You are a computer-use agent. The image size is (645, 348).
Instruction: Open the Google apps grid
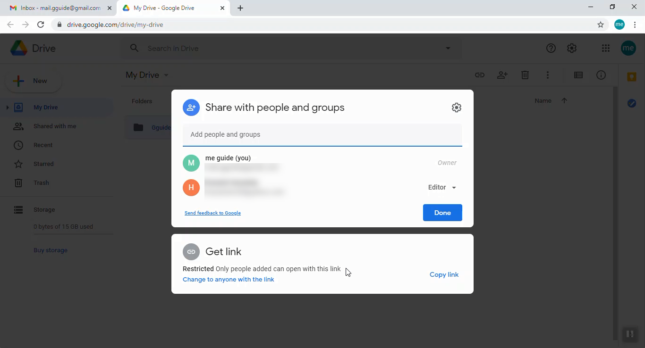tap(605, 48)
